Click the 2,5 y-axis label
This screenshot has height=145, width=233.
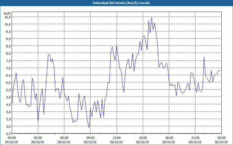pyautogui.click(x=8, y=134)
